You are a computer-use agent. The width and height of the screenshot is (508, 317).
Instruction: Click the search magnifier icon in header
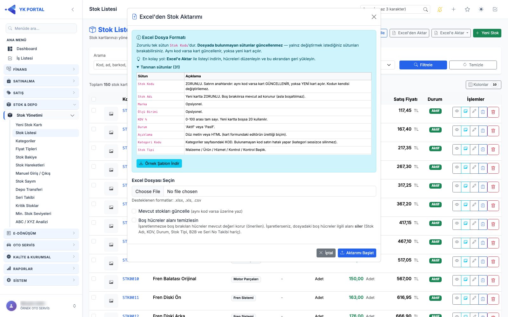pos(425,10)
